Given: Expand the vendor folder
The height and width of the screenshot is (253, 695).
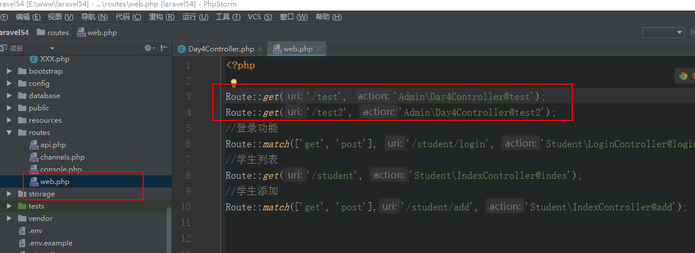Looking at the screenshot, I should 9,219.
